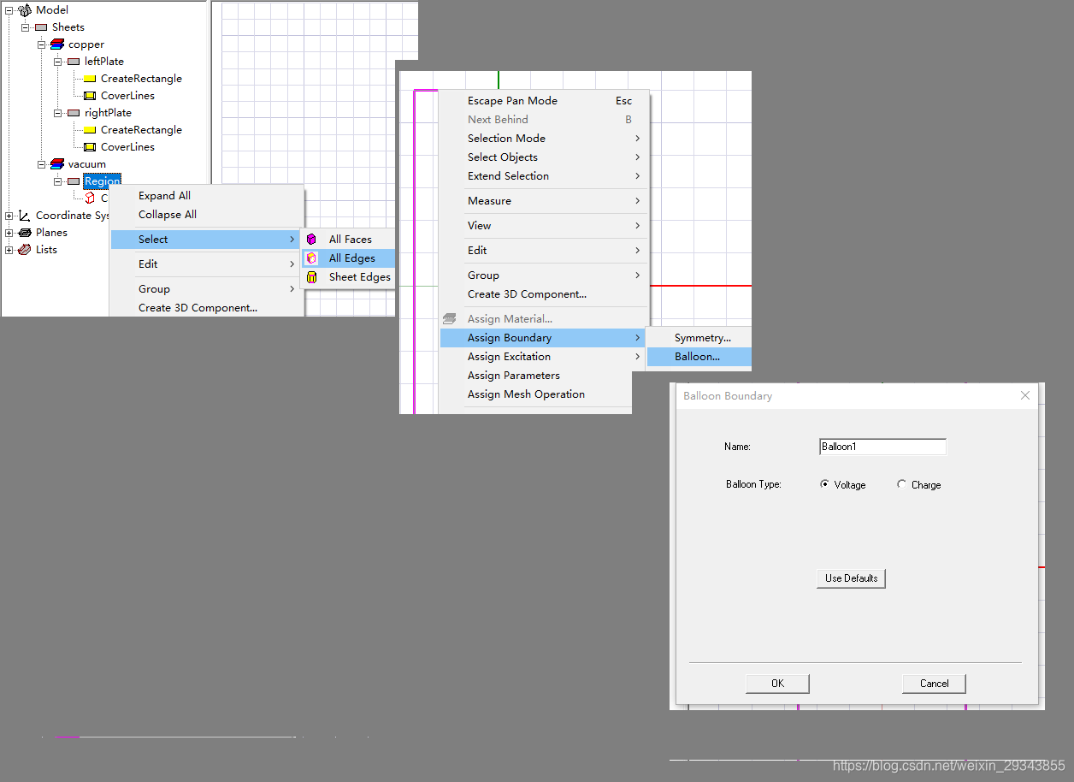Click the Model root icon in tree
1074x782 pixels.
pos(25,10)
